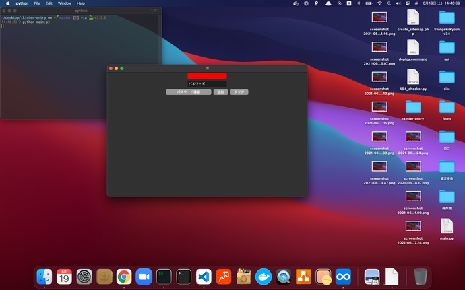This screenshot has height=290, width=465.
Task: Click the Wi-Fi icon in menu bar
Action: 379,3
